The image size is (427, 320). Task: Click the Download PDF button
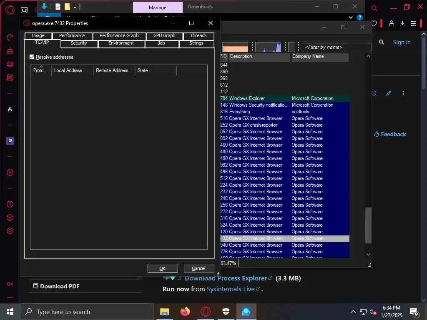pos(56,286)
